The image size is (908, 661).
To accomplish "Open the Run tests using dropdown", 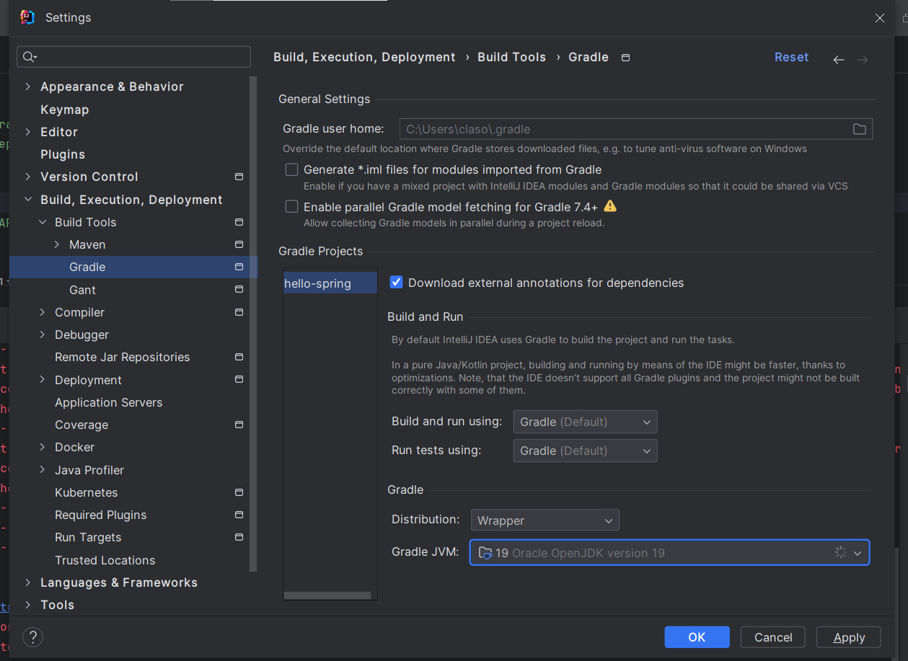I will coord(585,451).
